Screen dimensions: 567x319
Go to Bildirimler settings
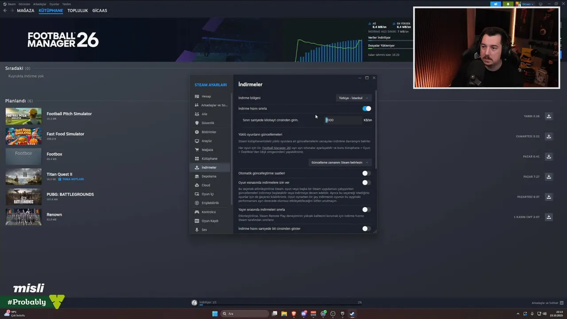(210, 132)
